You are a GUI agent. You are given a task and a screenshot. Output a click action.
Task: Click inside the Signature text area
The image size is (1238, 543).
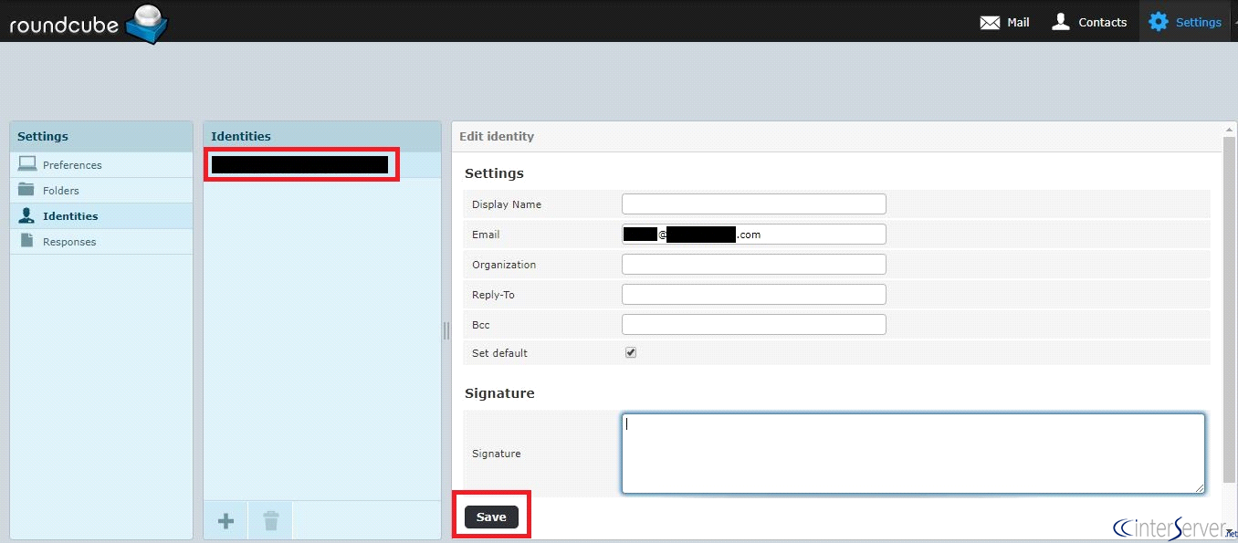913,454
